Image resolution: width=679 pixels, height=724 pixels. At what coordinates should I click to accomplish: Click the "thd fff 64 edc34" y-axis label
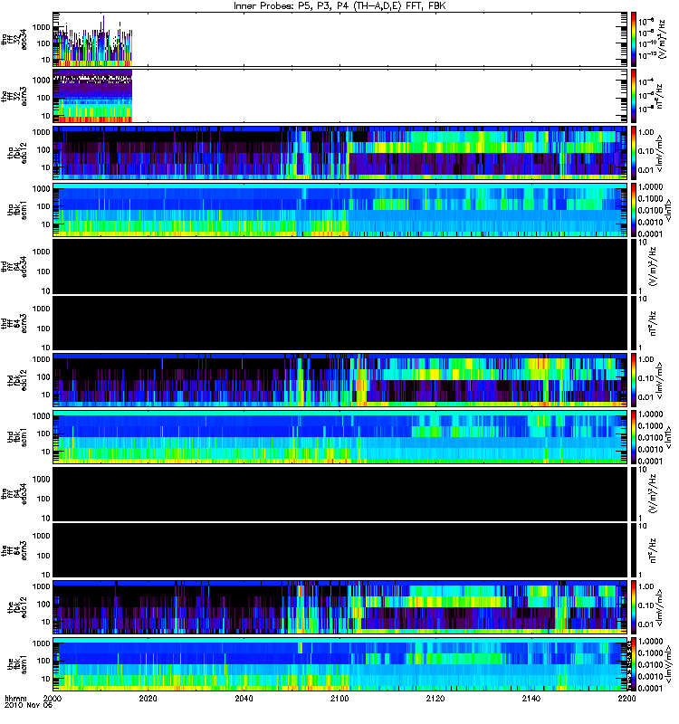coord(14,266)
